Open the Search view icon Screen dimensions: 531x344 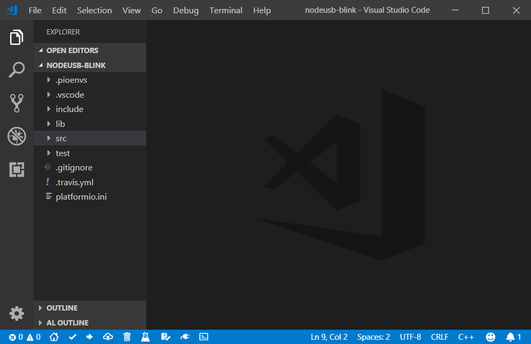coord(16,70)
